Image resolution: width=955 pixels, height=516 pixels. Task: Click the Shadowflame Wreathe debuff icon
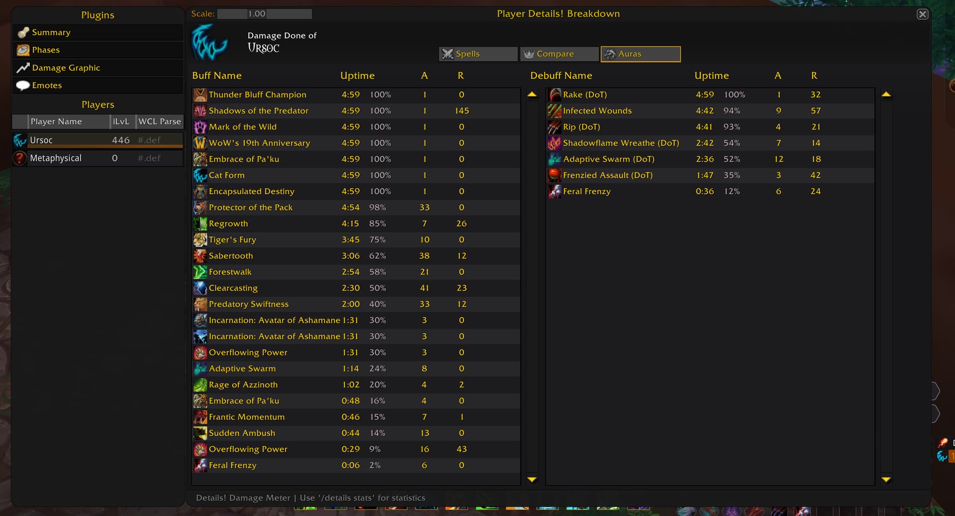[554, 143]
